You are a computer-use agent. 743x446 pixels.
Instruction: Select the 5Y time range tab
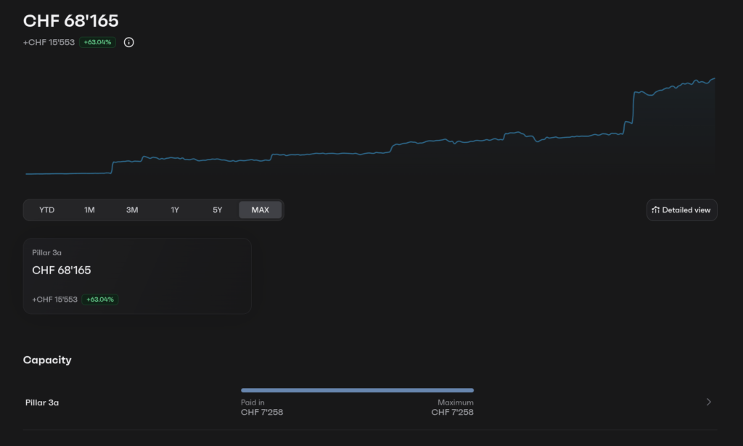pos(218,210)
